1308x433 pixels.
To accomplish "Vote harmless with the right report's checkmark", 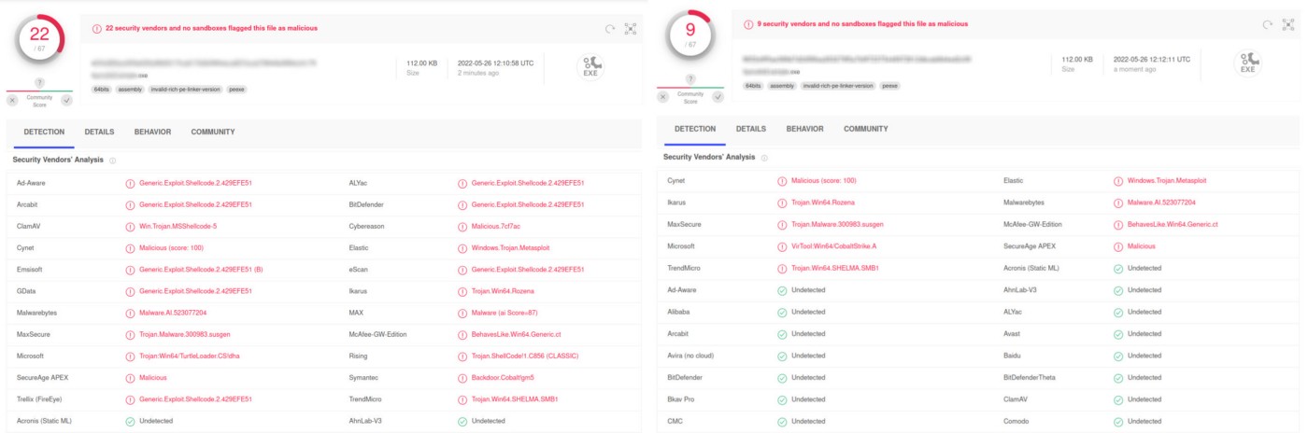I will point(718,96).
